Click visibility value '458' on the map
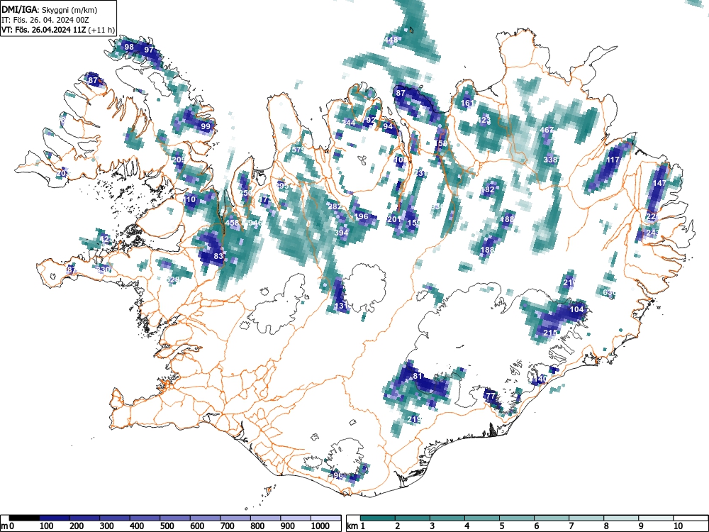This screenshot has height=532, width=709. 232,223
